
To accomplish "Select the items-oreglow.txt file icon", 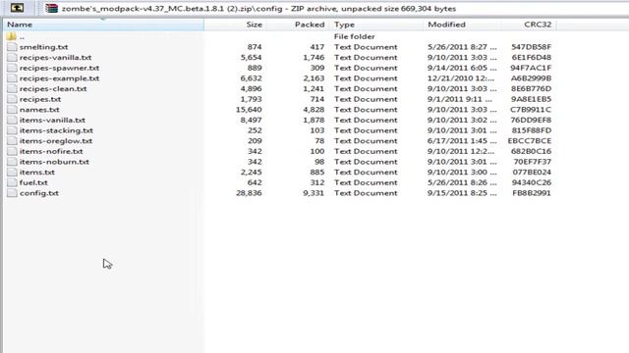I will pyautogui.click(x=12, y=140).
